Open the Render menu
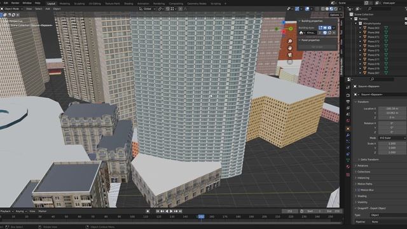Image resolution: width=407 pixels, height=229 pixels. tap(15, 3)
